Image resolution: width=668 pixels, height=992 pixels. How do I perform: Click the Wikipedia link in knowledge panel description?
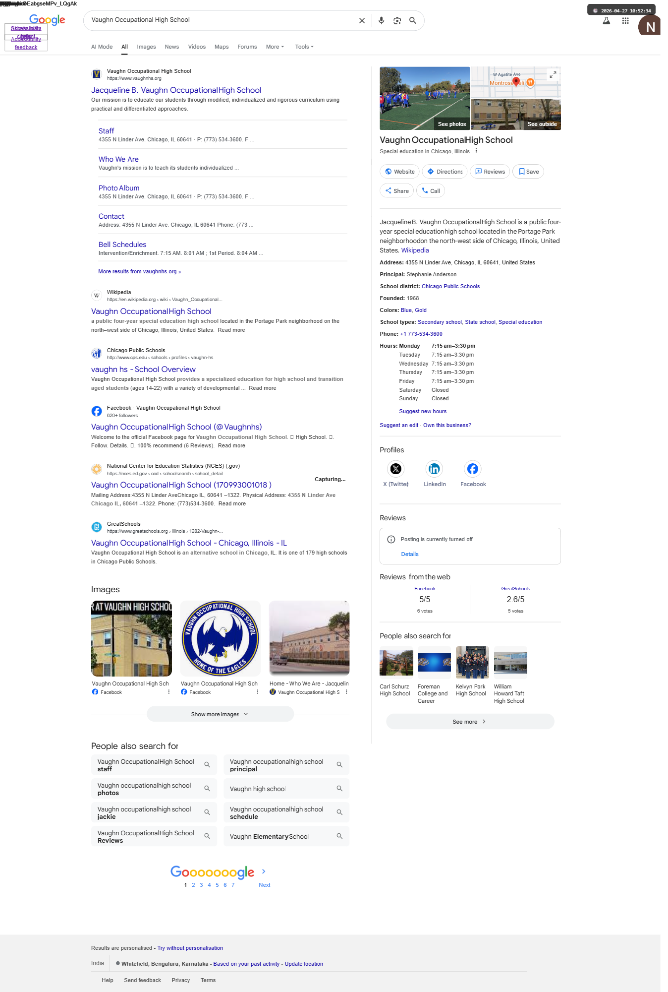point(415,250)
